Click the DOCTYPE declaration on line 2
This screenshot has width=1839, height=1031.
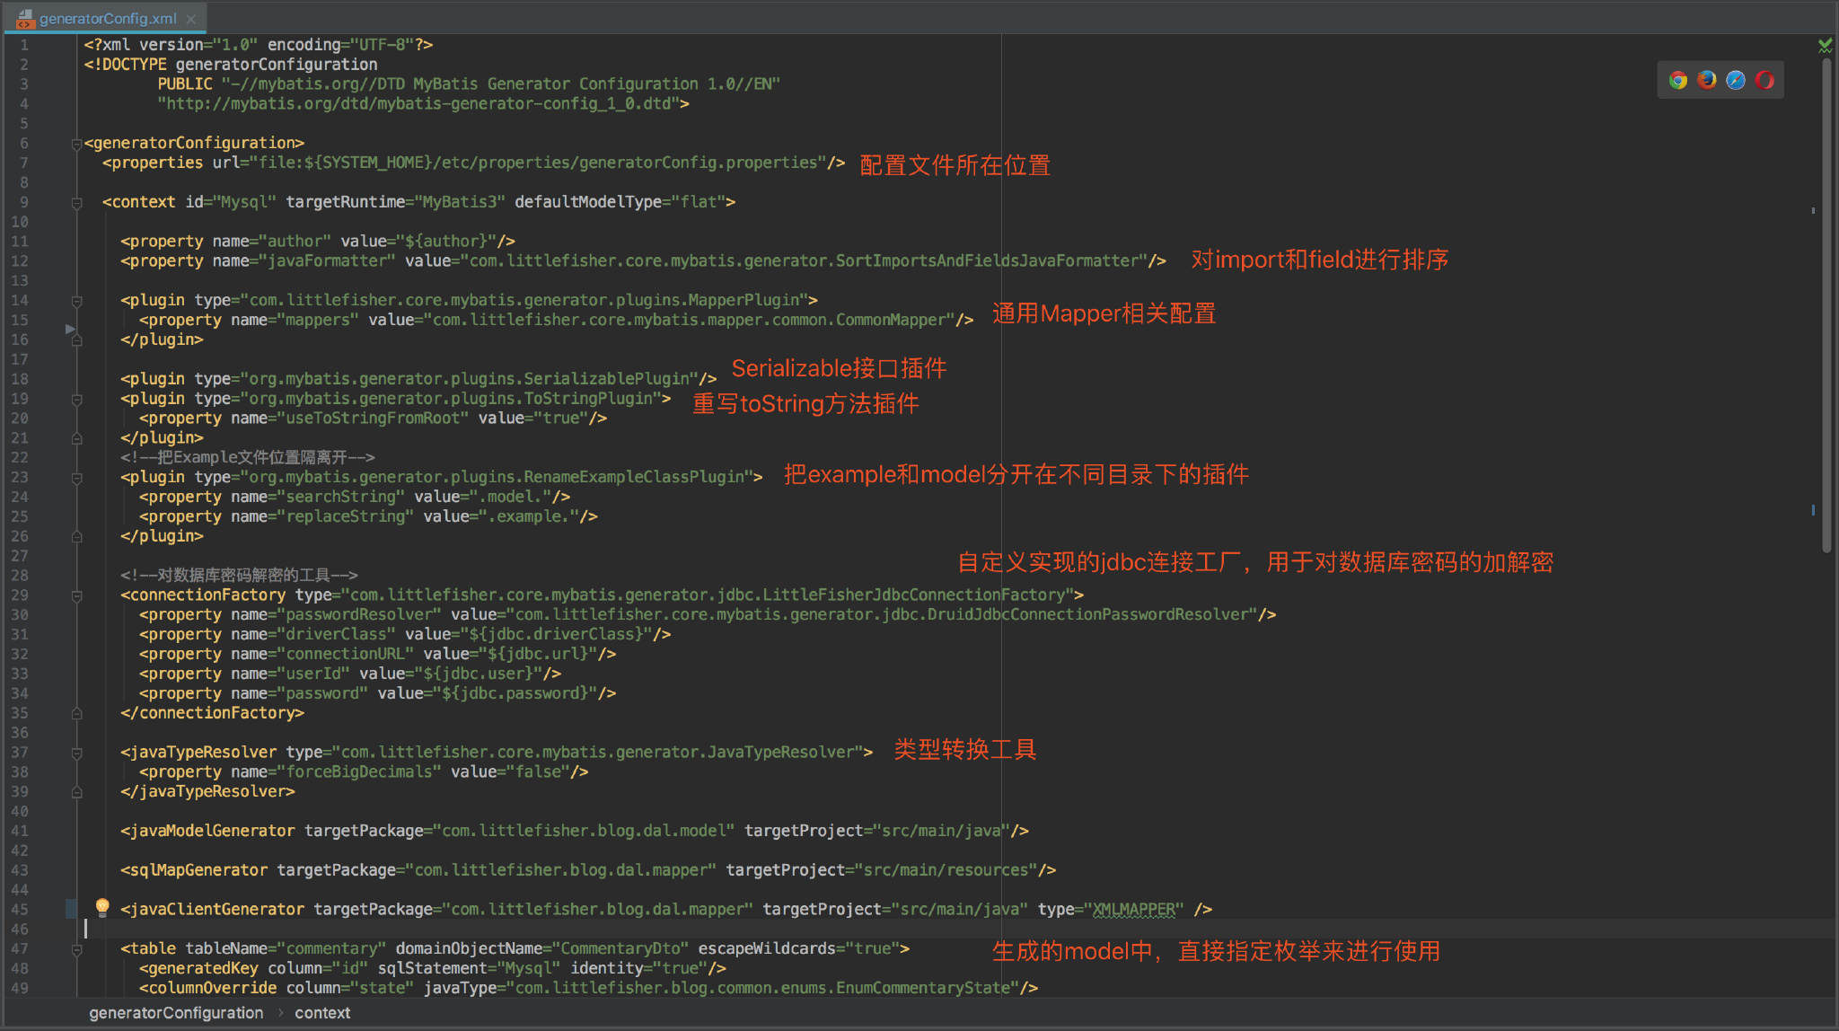pyautogui.click(x=231, y=65)
